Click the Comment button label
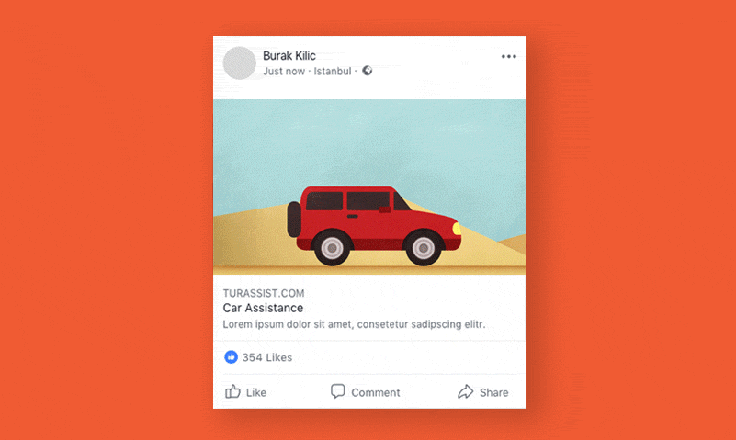 pyautogui.click(x=376, y=392)
